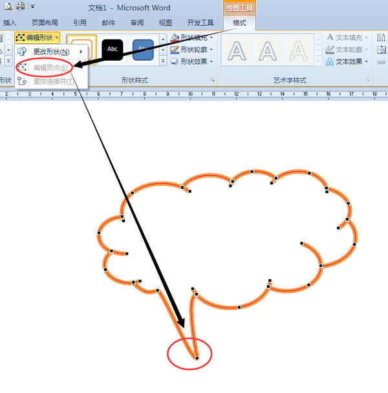
Task: Open the 文本填充 dropdown arrow
Action: click(x=367, y=37)
